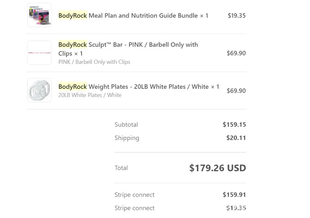Click the $159.15 subtotal amount
The height and width of the screenshot is (218, 310).
pyautogui.click(x=234, y=124)
